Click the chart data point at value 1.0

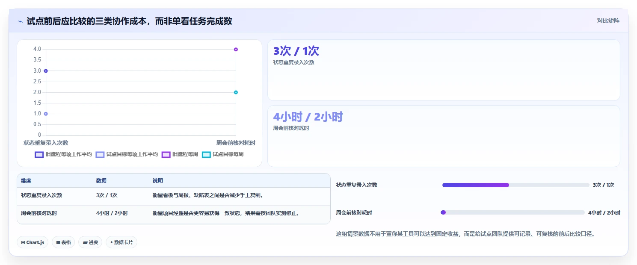tap(46, 114)
